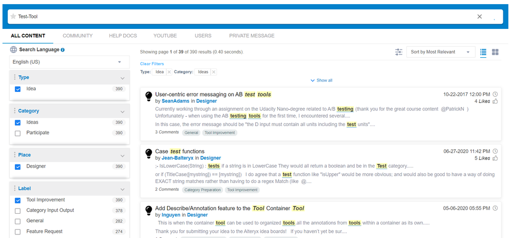Uncheck the Designer place checkbox
Viewport: 526px width, 238px height.
click(x=18, y=167)
